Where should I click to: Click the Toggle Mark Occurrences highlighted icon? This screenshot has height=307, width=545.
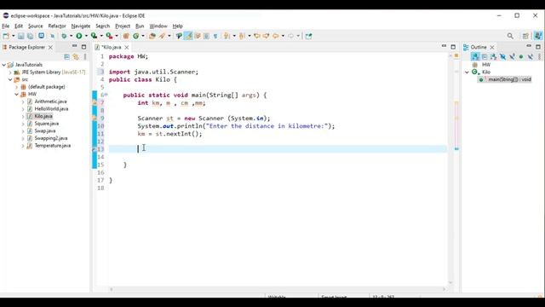point(188,36)
